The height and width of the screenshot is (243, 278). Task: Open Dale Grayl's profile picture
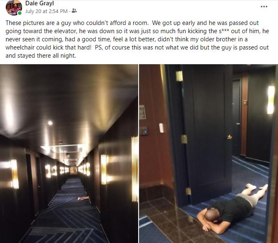point(14,8)
